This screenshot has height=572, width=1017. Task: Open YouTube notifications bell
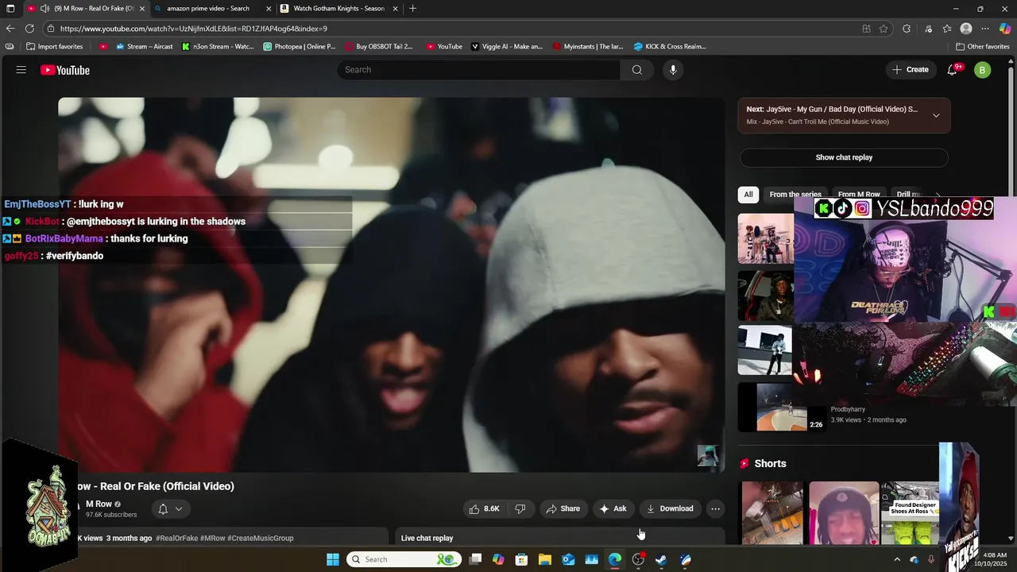tap(952, 70)
